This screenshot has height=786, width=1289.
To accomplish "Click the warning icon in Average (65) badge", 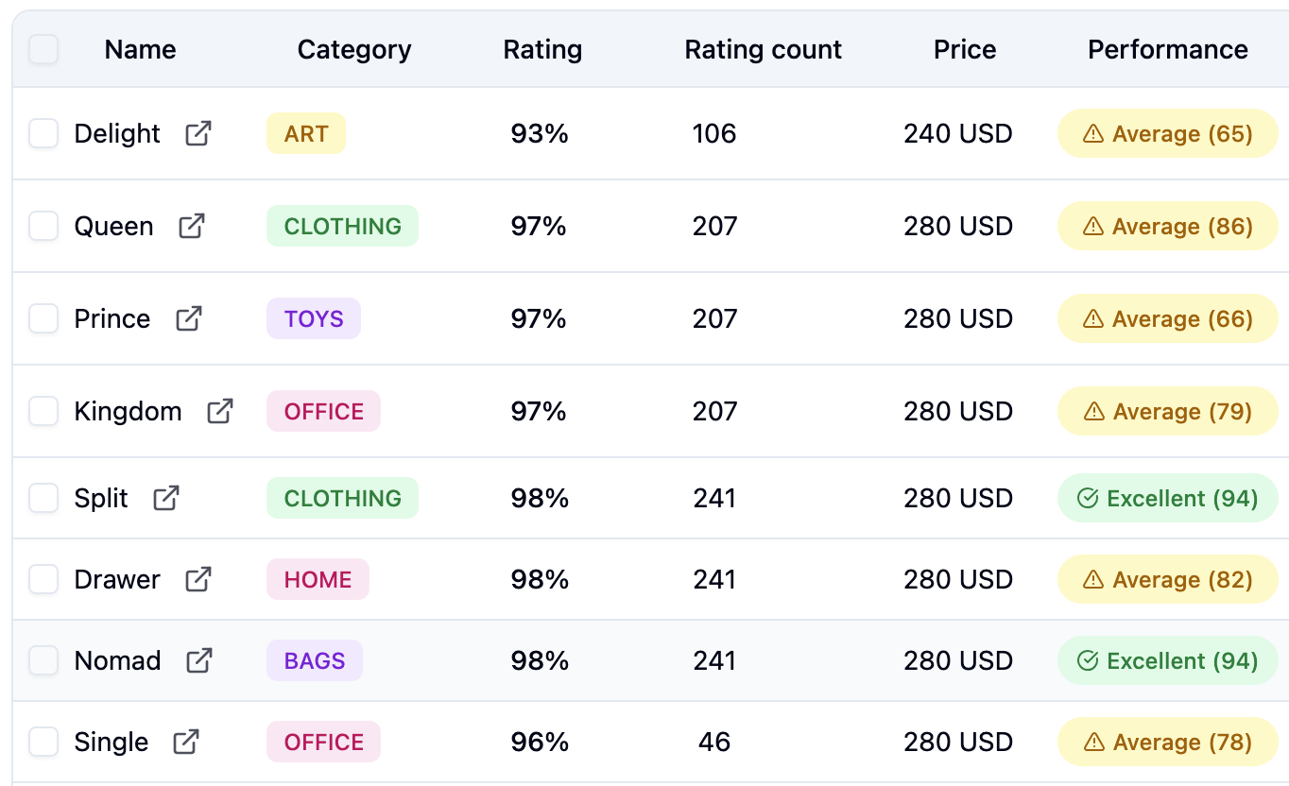I will point(1093,133).
